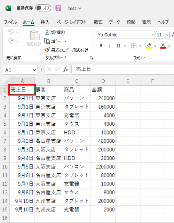Image resolution: width=174 pixels, height=223 pixels.
Task: Select マウス cell in row 13
Action: click(x=77, y=192)
